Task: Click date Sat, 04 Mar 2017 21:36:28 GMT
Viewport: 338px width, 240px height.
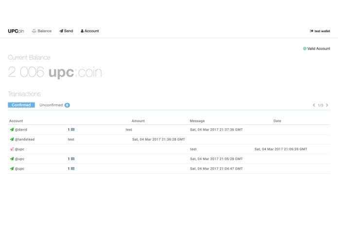Action: tap(159, 139)
